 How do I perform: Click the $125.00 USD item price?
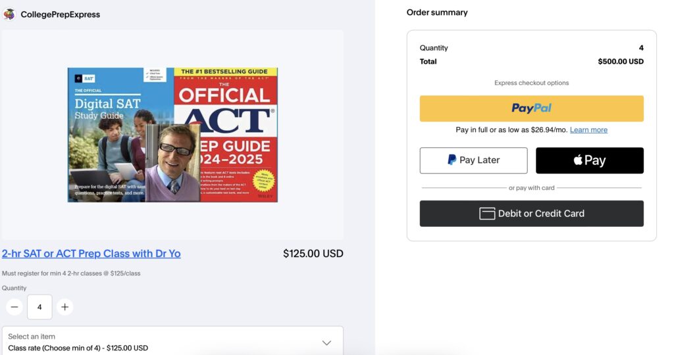pos(313,254)
